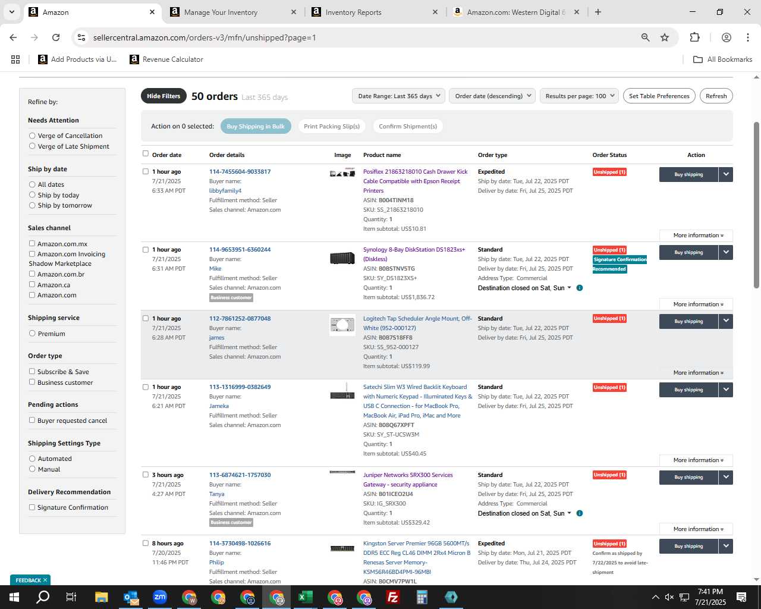Open the notification center icon in the system tray

(741, 597)
